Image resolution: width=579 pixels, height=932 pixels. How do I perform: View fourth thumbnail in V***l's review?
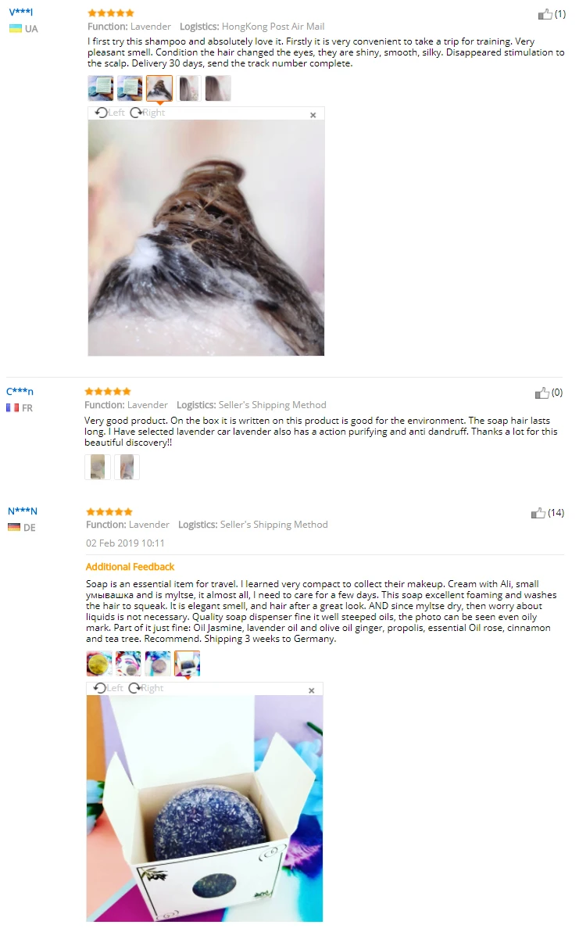click(x=189, y=88)
